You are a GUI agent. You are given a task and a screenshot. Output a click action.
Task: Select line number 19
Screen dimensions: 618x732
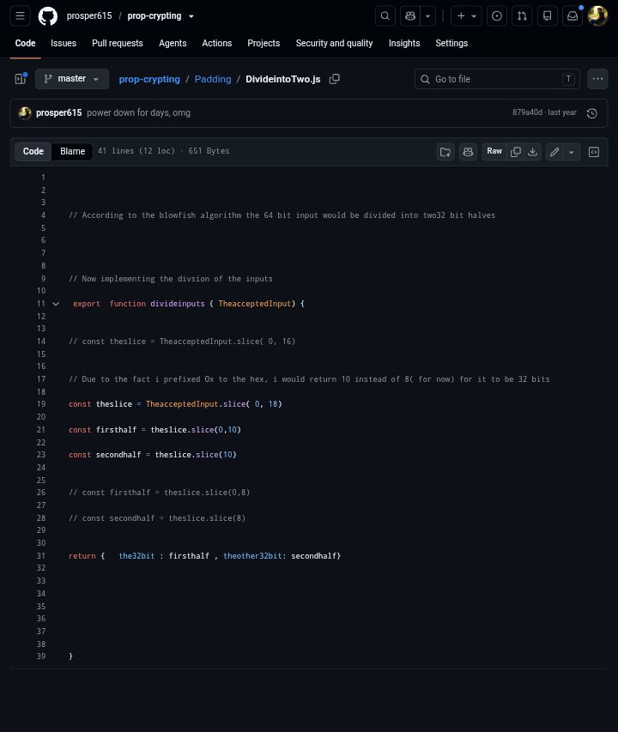click(x=41, y=404)
